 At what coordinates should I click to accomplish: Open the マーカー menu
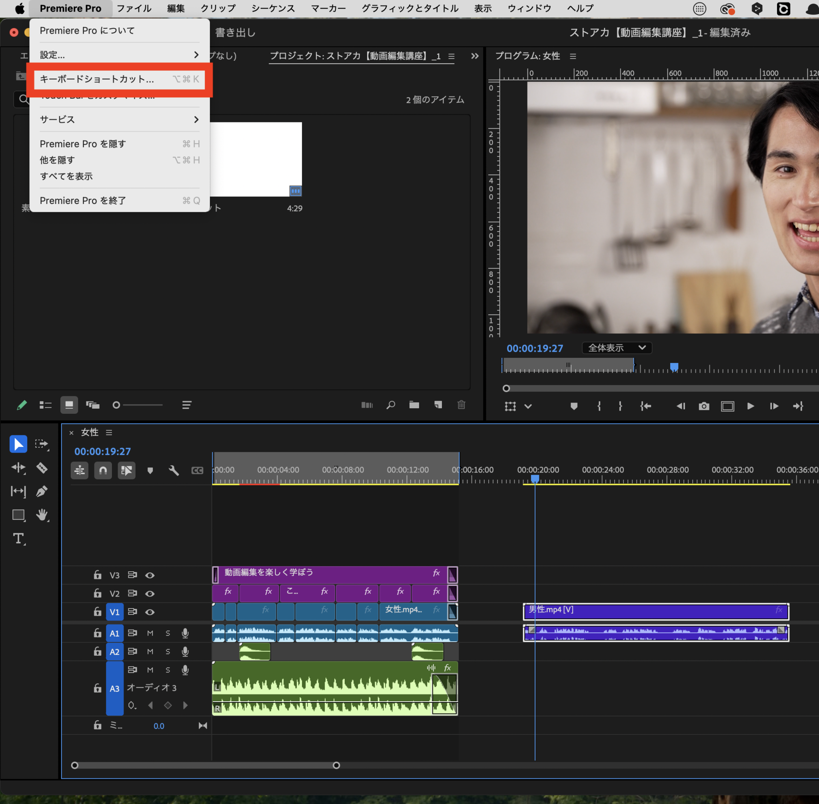click(x=328, y=8)
